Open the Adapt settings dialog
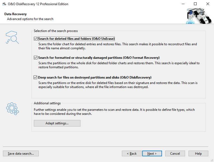This screenshot has height=162, width=214. [57, 123]
